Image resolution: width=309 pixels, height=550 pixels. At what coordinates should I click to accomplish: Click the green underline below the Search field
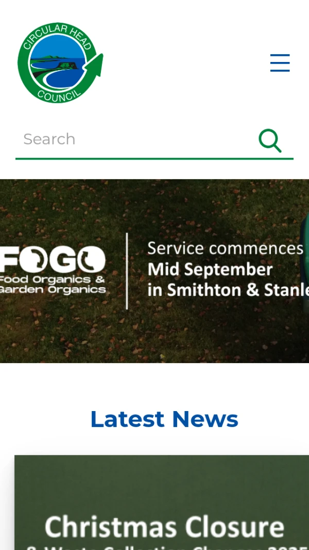coord(154,159)
